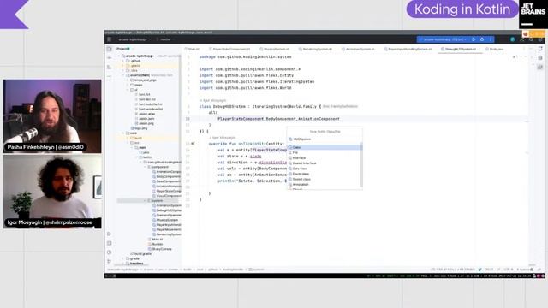
Task: Open the Commit tool window icon
Action: 110,58
